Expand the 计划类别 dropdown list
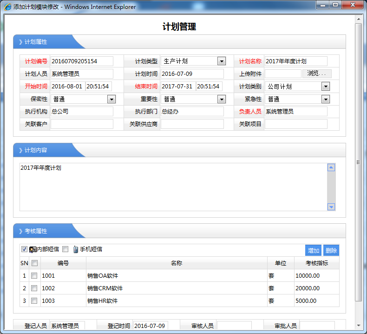This screenshot has height=334, width=367. click(326, 87)
